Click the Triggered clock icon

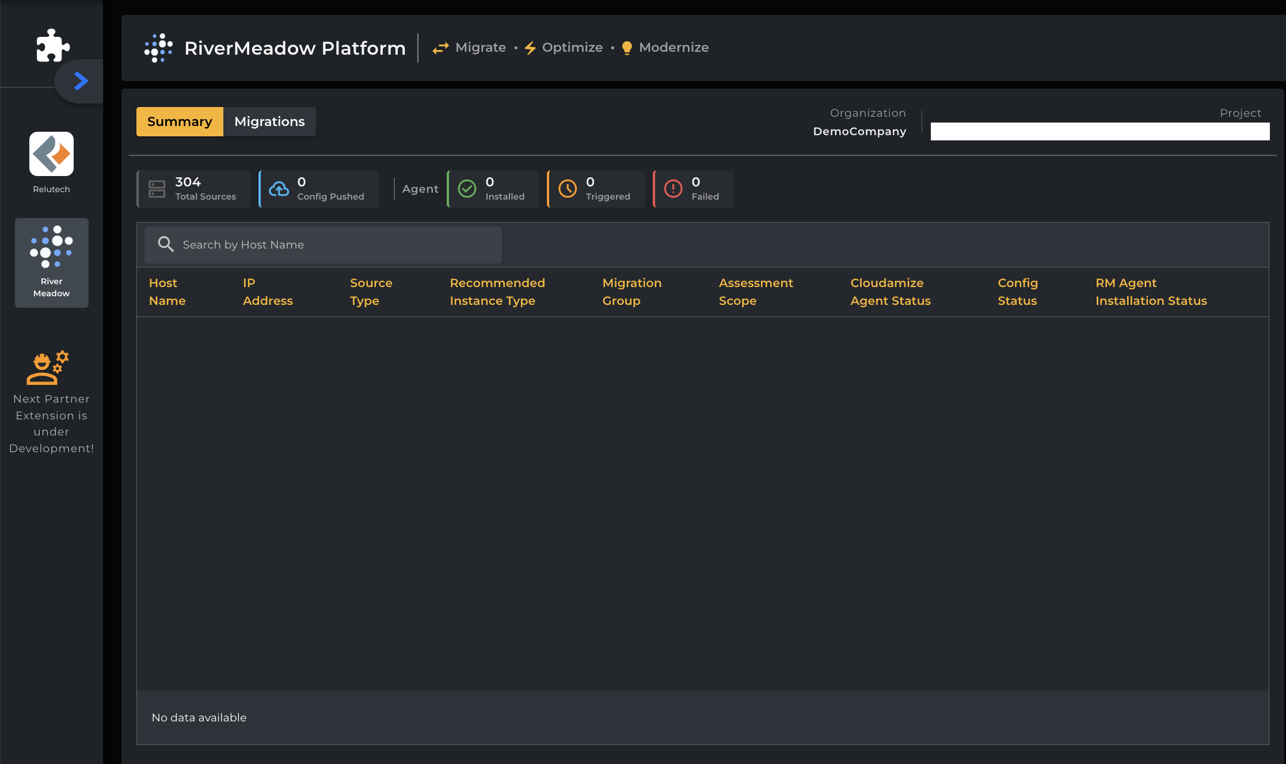coord(568,189)
